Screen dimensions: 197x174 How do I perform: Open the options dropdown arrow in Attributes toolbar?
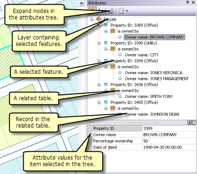[x=127, y=11]
